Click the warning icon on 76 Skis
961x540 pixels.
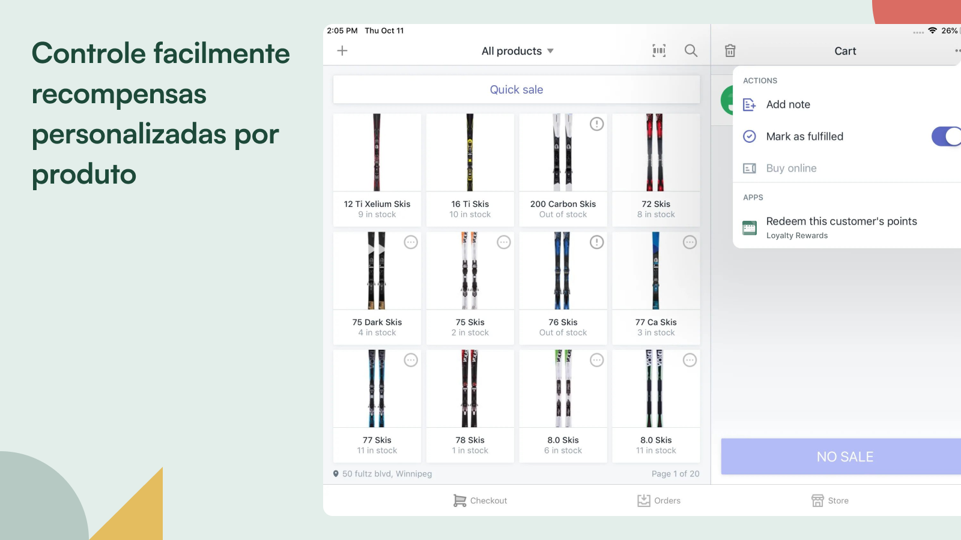click(596, 242)
